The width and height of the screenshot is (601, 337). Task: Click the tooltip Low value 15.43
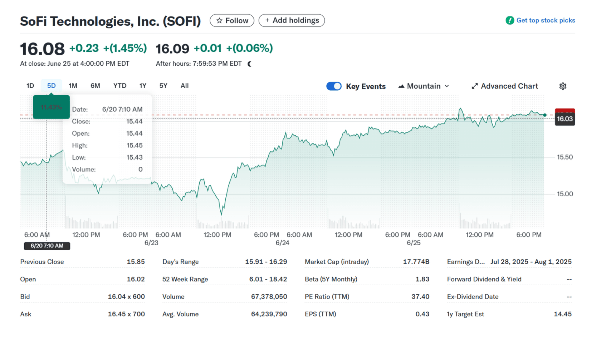(x=135, y=157)
